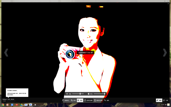This screenshot has height=107, width=171.
Task: Dismiss the auto-save notification bubble
Action: [27, 90]
